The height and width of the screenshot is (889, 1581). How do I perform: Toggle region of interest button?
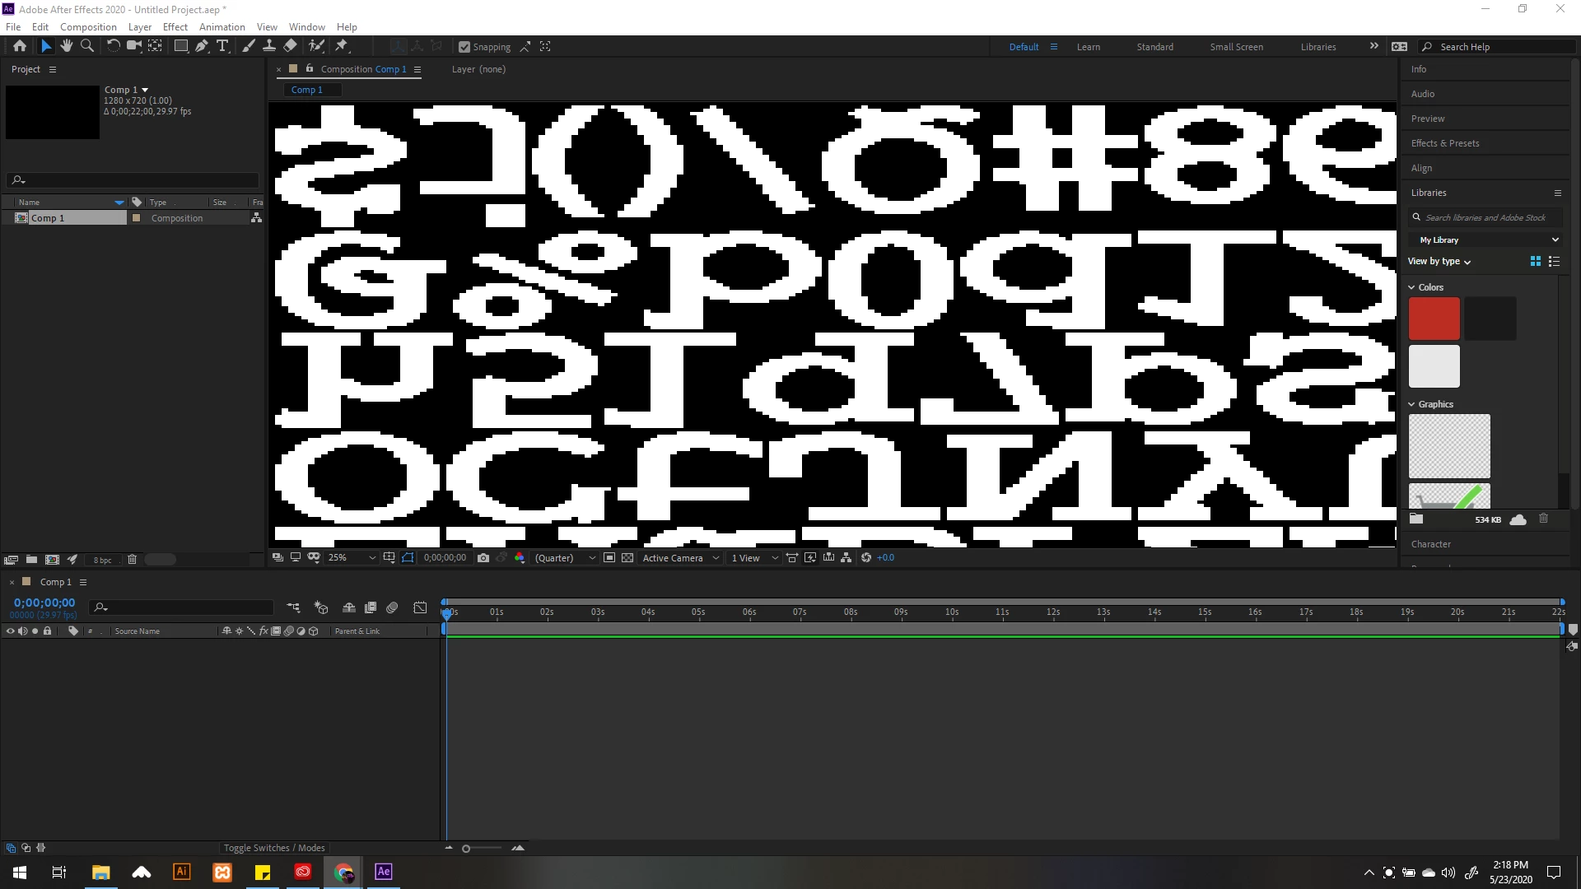[609, 558]
